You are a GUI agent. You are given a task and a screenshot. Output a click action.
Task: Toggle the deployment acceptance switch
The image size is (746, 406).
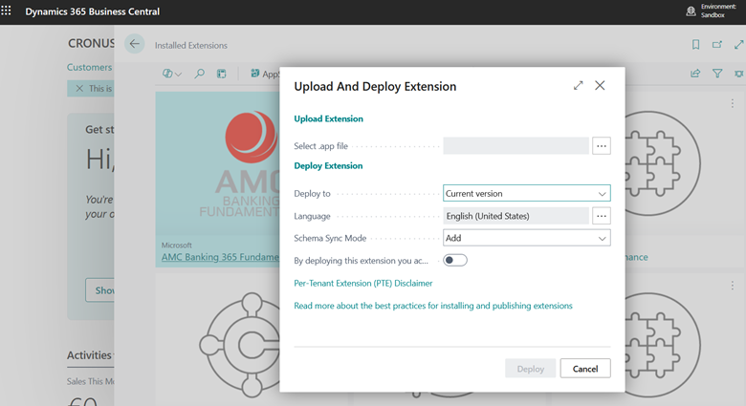tap(455, 260)
